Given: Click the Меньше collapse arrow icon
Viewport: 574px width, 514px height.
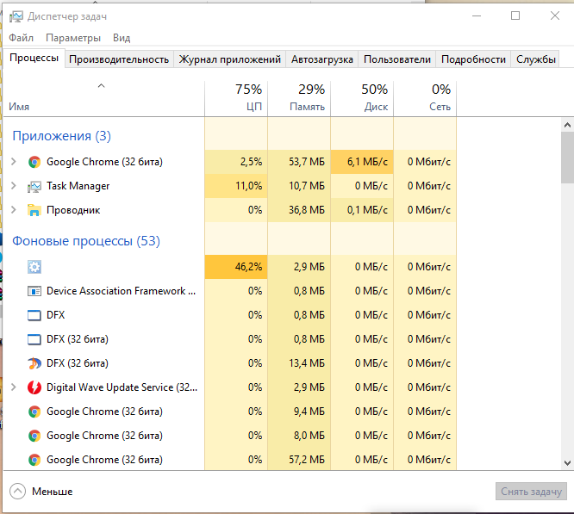Looking at the screenshot, I should click(x=17, y=492).
